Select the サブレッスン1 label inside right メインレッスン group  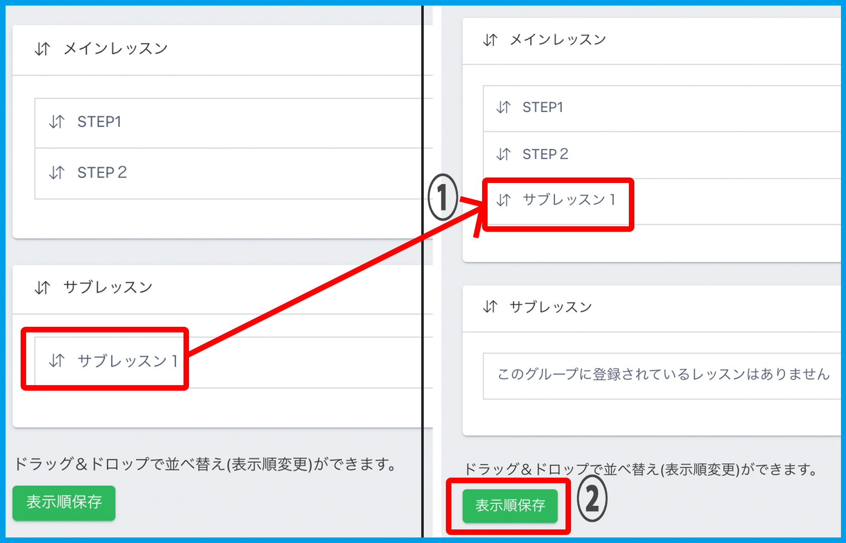[569, 200]
